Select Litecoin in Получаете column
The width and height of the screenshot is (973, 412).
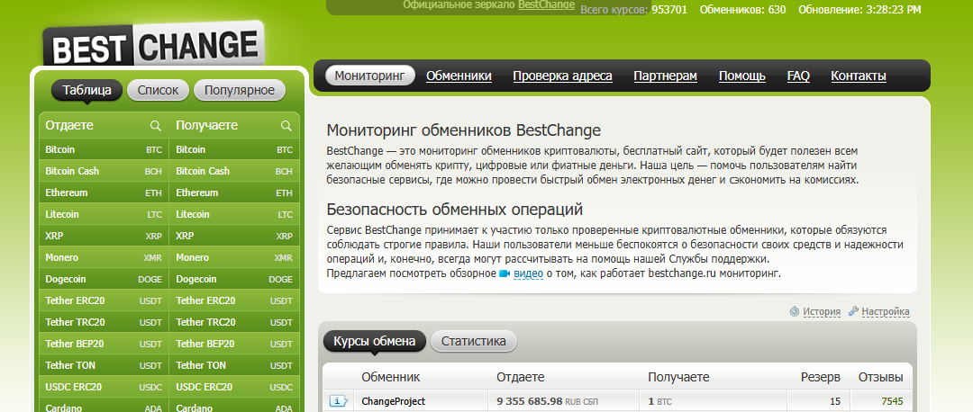click(x=234, y=214)
